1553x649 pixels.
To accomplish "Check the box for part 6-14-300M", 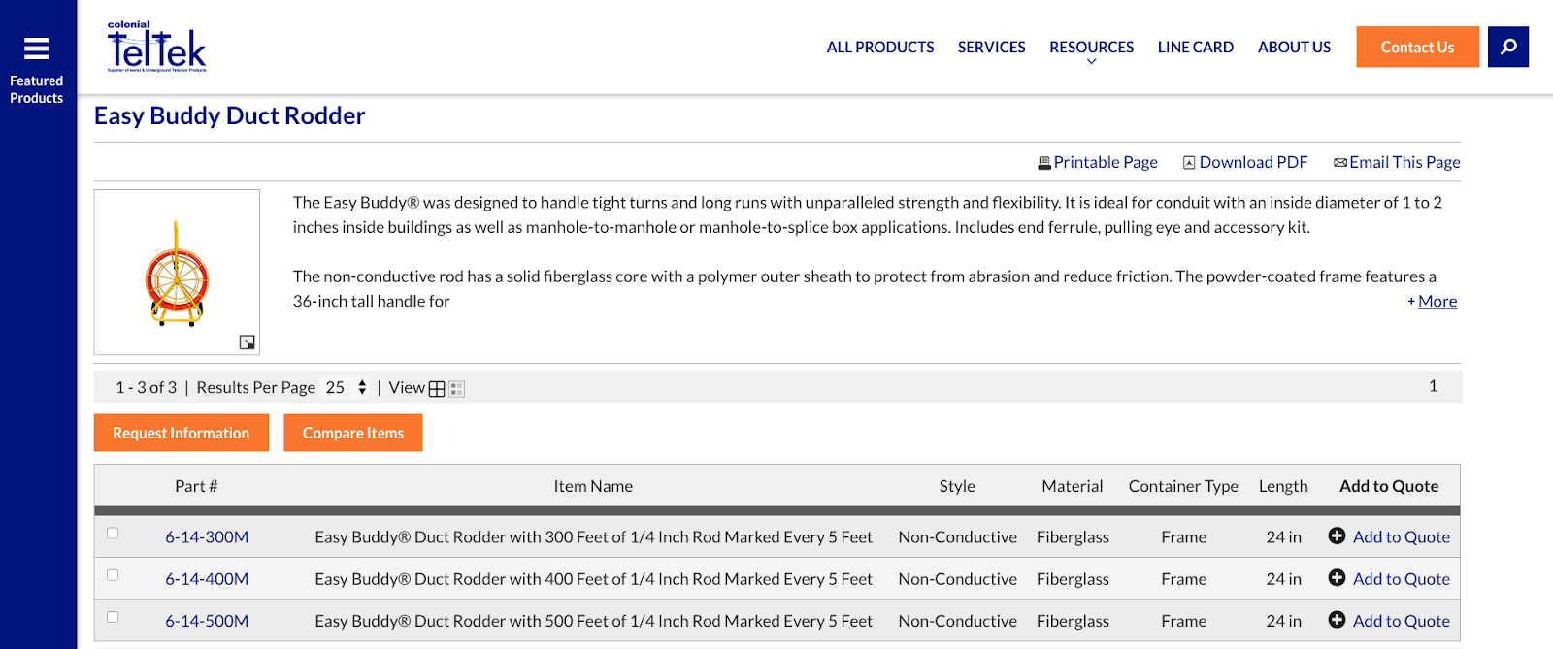I will click(113, 534).
